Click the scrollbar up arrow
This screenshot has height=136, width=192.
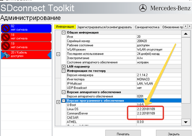(186, 34)
